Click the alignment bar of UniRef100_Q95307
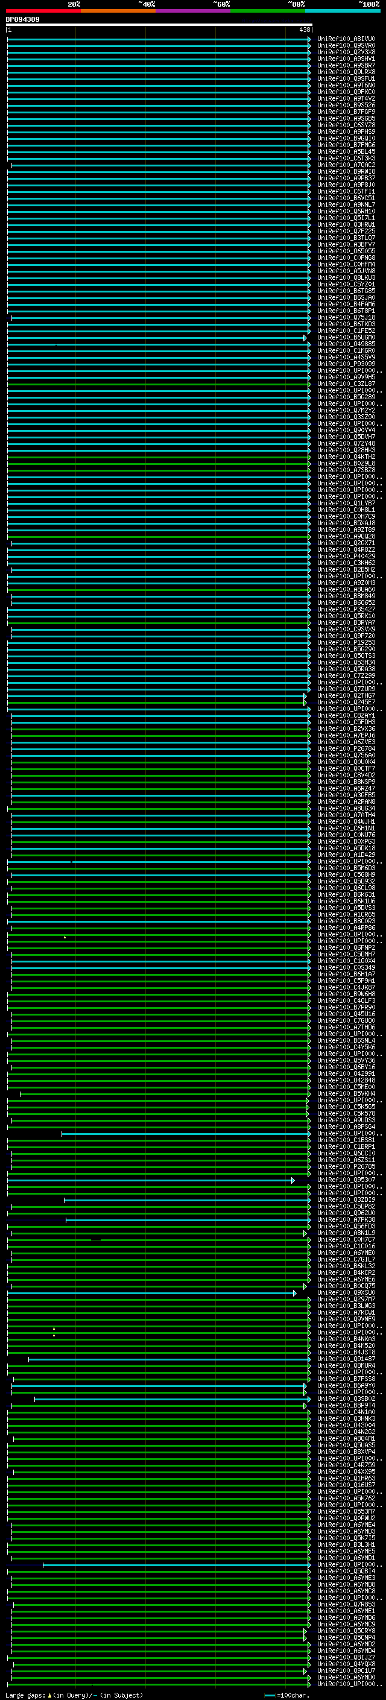 pyautogui.click(x=151, y=1180)
